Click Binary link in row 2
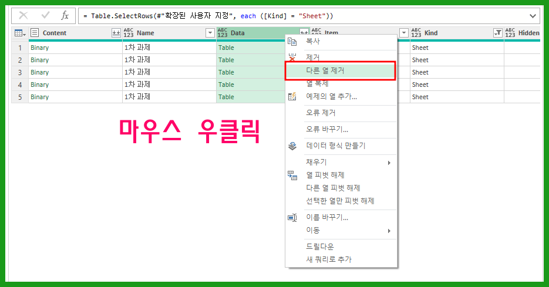 (x=39, y=60)
